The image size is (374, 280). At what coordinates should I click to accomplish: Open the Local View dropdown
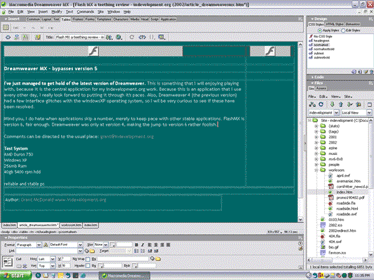coord(369,113)
